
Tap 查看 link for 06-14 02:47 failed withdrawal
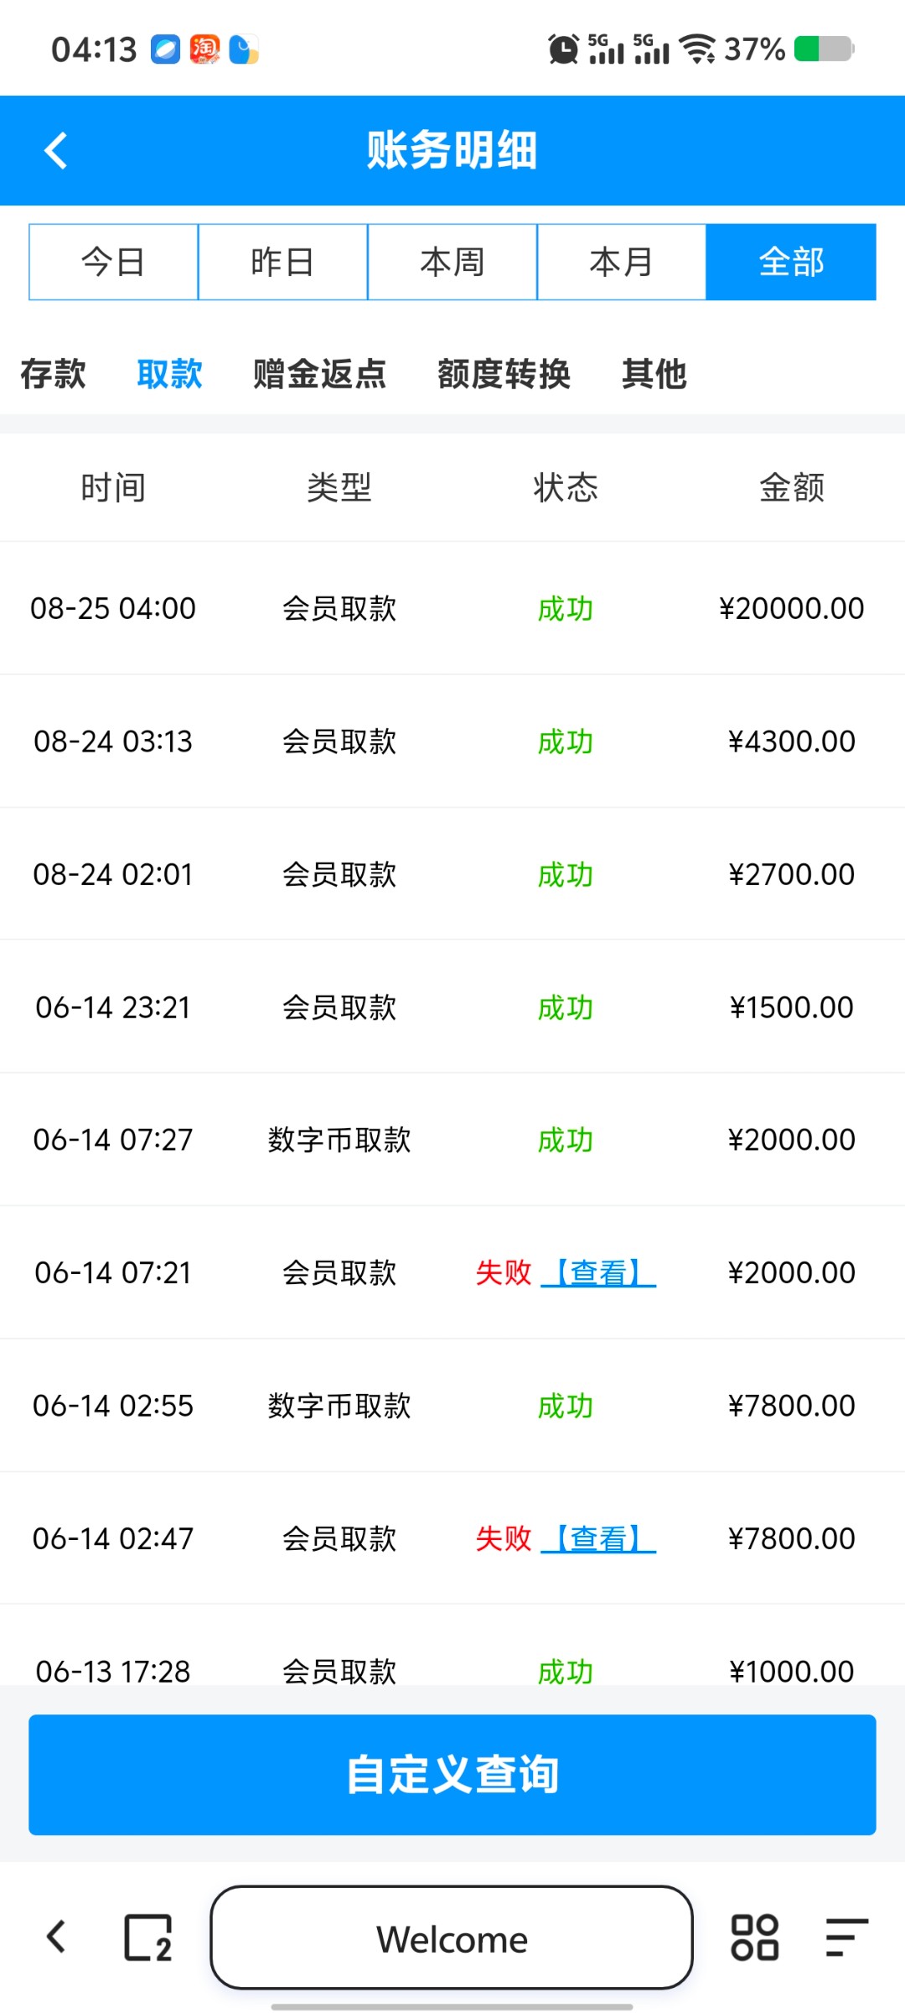point(598,1539)
